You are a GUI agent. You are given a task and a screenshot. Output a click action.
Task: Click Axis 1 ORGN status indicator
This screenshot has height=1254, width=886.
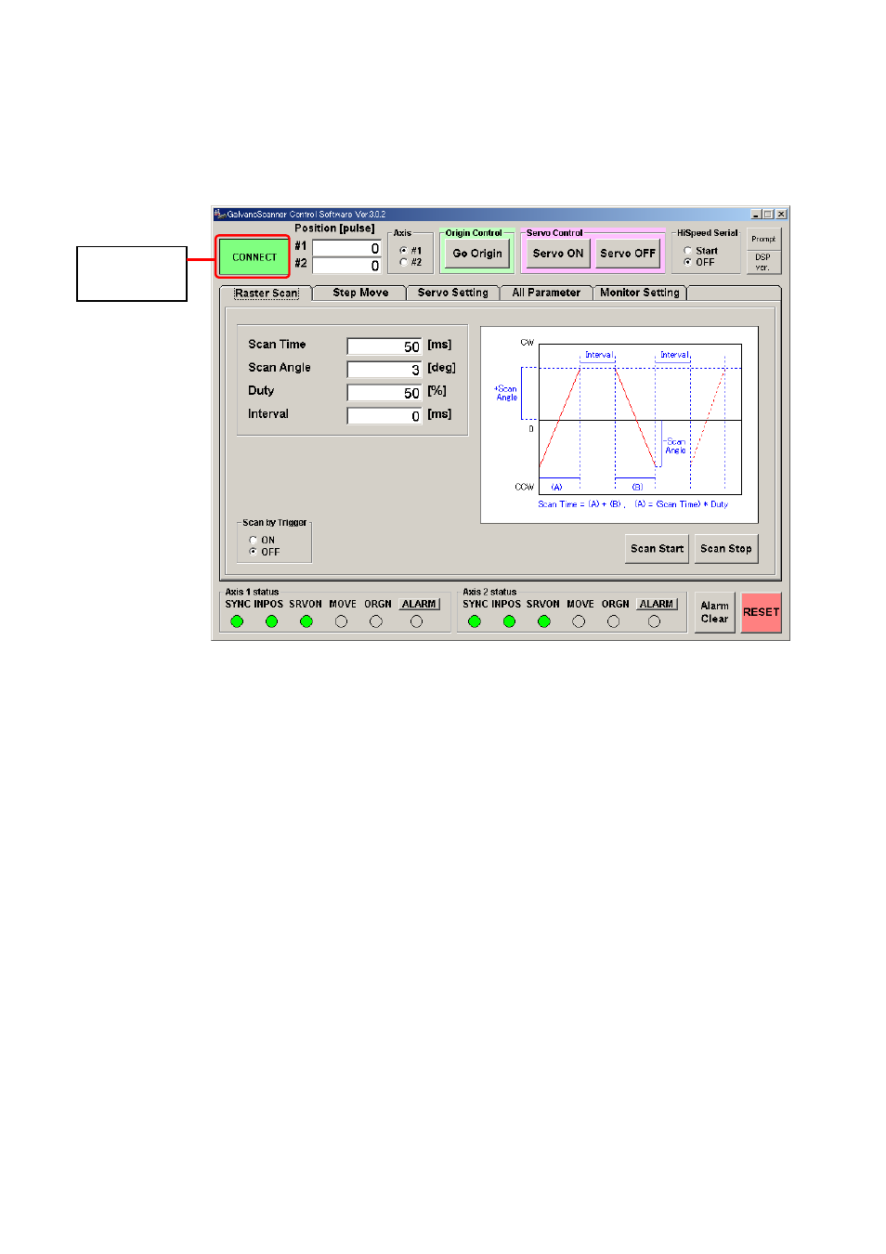[x=376, y=621]
